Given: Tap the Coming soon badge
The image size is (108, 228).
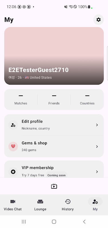Looking at the screenshot, I should 56,175.
